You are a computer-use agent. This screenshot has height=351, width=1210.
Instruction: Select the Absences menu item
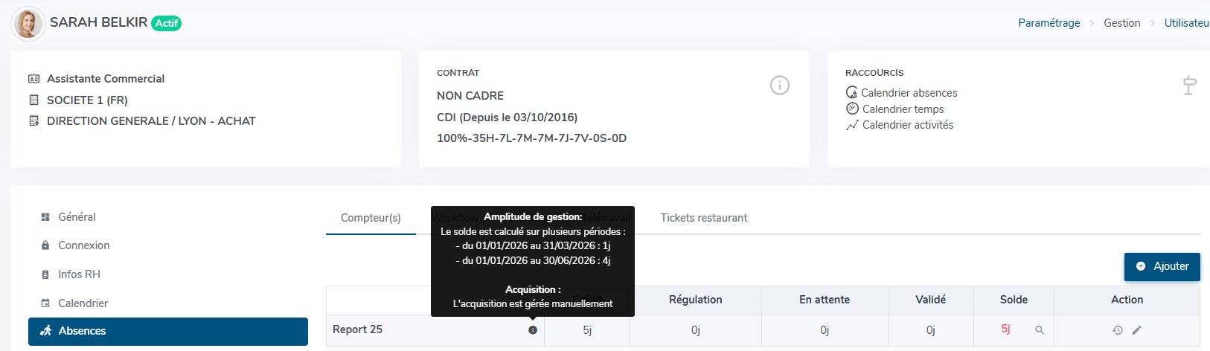pos(82,331)
